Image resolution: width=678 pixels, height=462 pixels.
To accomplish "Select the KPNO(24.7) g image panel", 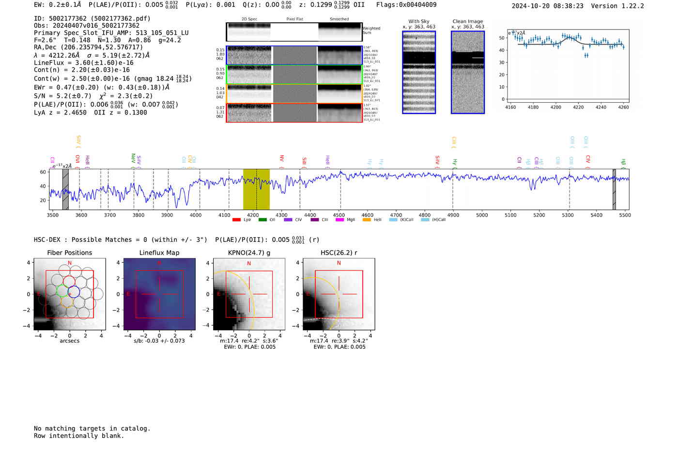I will coord(249,294).
